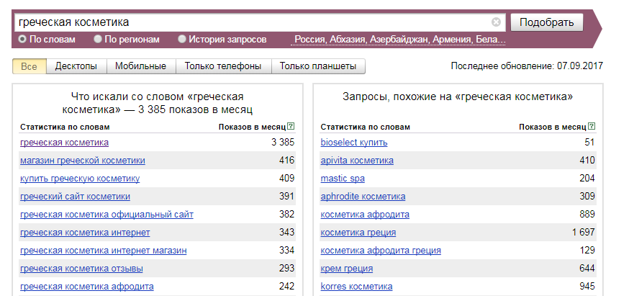Open the "греческая косметика афродита" link

point(86,287)
